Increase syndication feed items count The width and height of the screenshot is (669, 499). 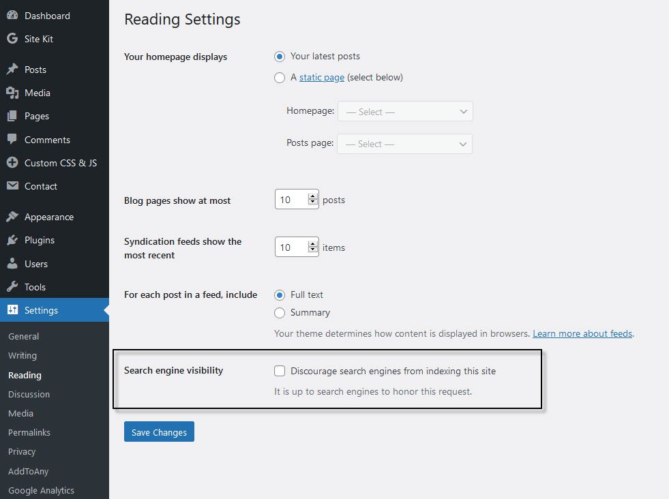pos(313,244)
